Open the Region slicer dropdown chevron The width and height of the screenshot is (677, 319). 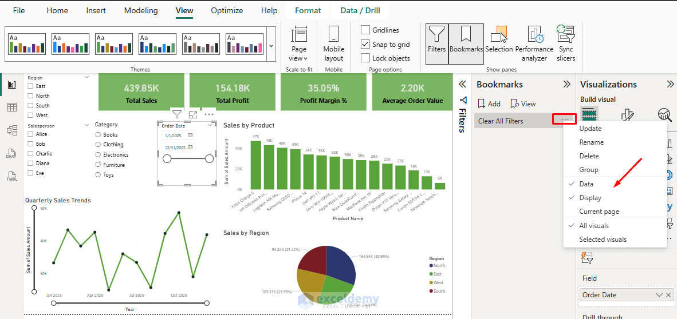coord(87,77)
